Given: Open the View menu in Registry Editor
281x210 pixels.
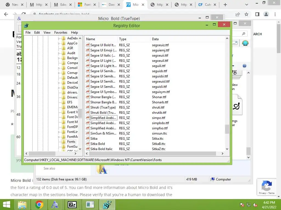Looking at the screenshot, I should click(47, 33).
